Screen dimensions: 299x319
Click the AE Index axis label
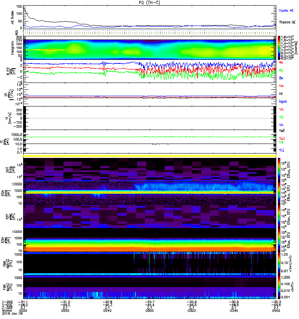(13, 18)
